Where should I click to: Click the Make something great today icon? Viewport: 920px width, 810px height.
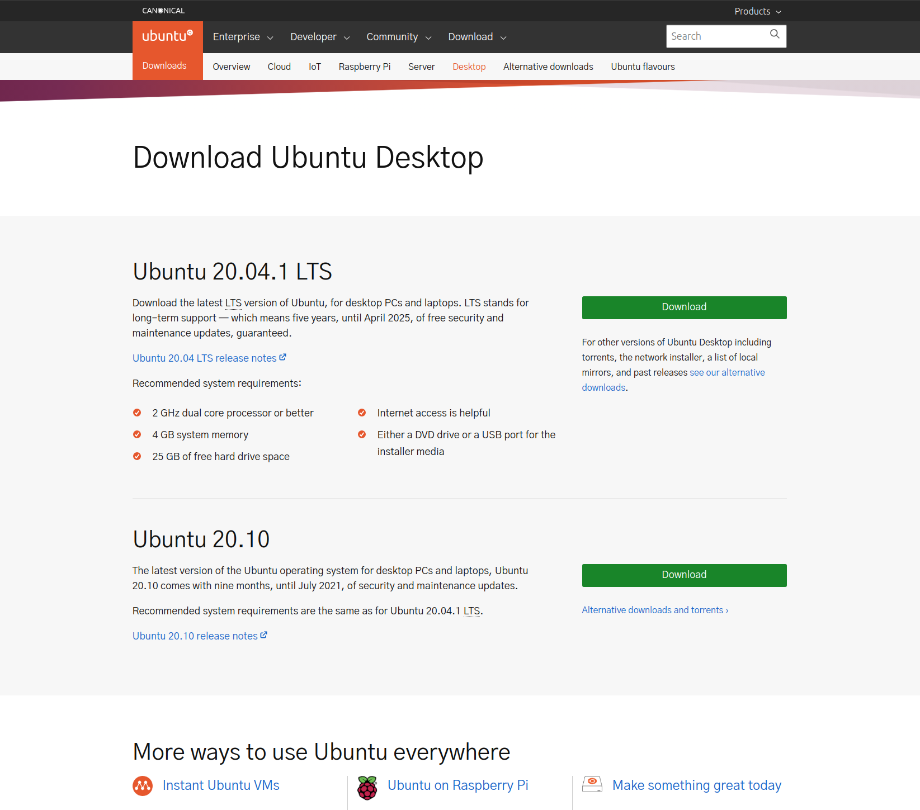pyautogui.click(x=592, y=784)
